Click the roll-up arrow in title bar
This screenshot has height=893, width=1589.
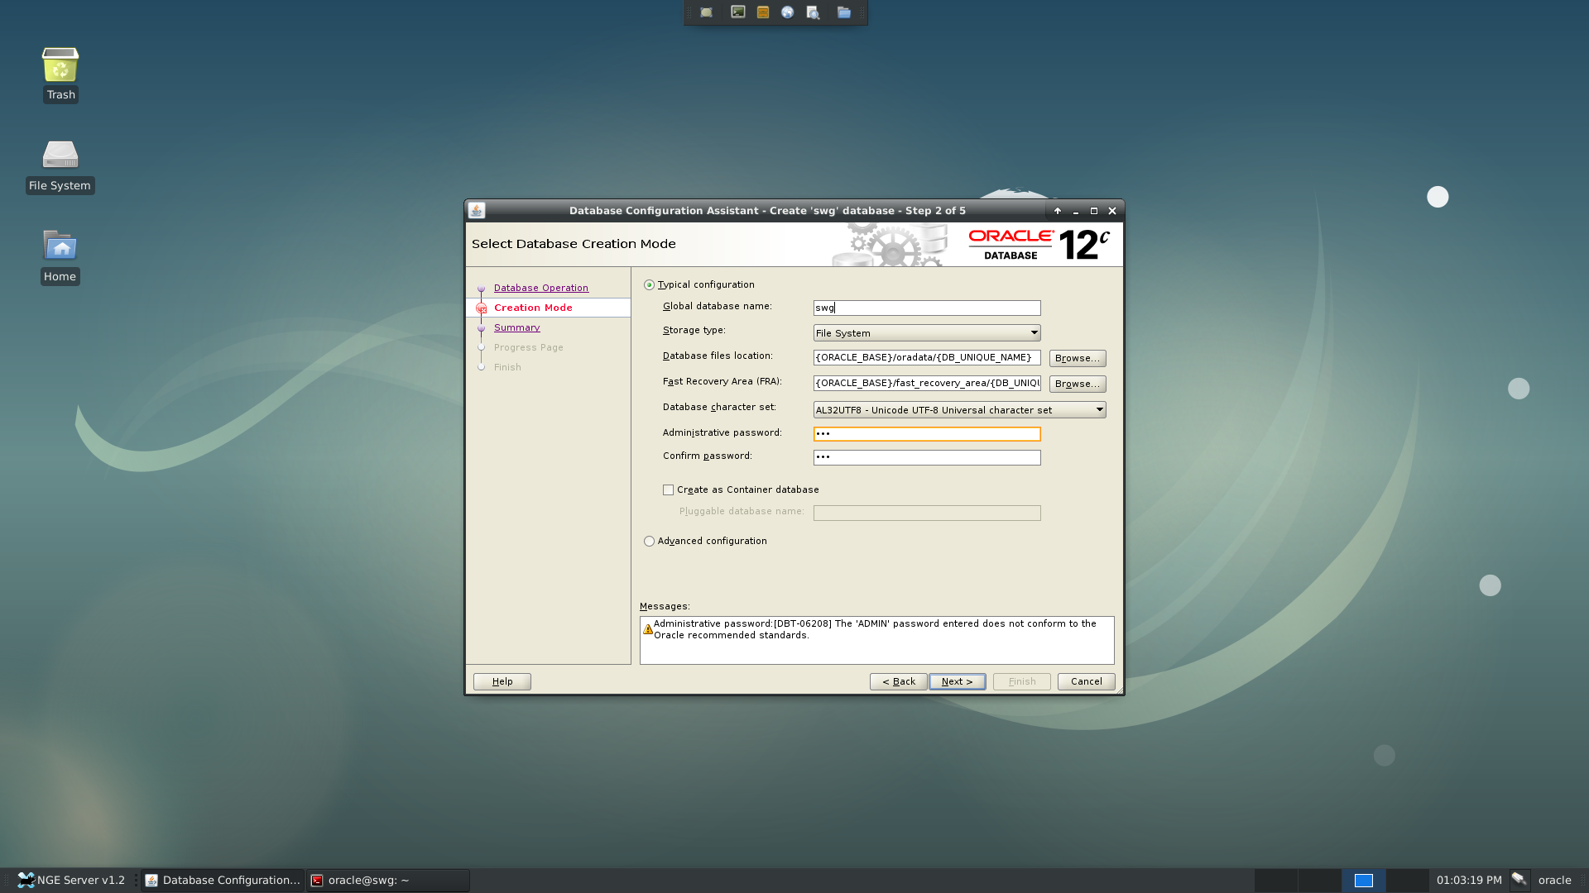(1058, 211)
